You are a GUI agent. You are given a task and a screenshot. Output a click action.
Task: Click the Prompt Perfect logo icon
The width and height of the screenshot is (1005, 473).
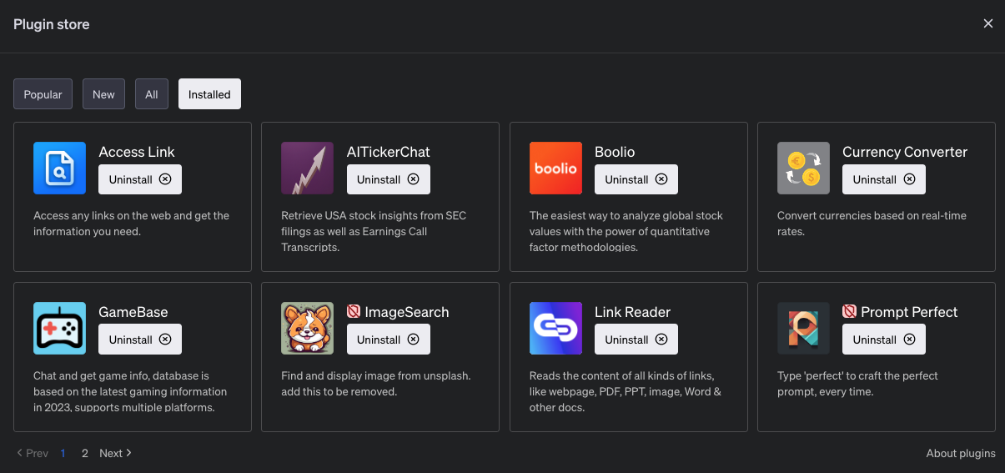[803, 329]
